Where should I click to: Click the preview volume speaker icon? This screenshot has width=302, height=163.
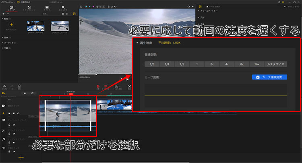[193, 6]
